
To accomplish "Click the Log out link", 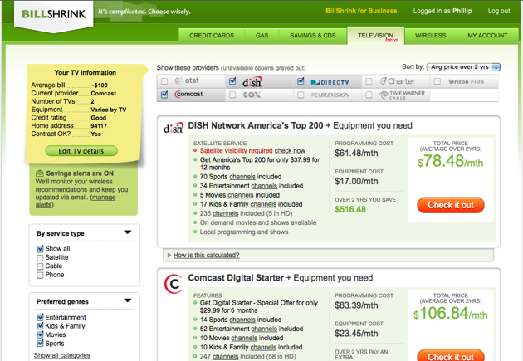I will (498, 11).
